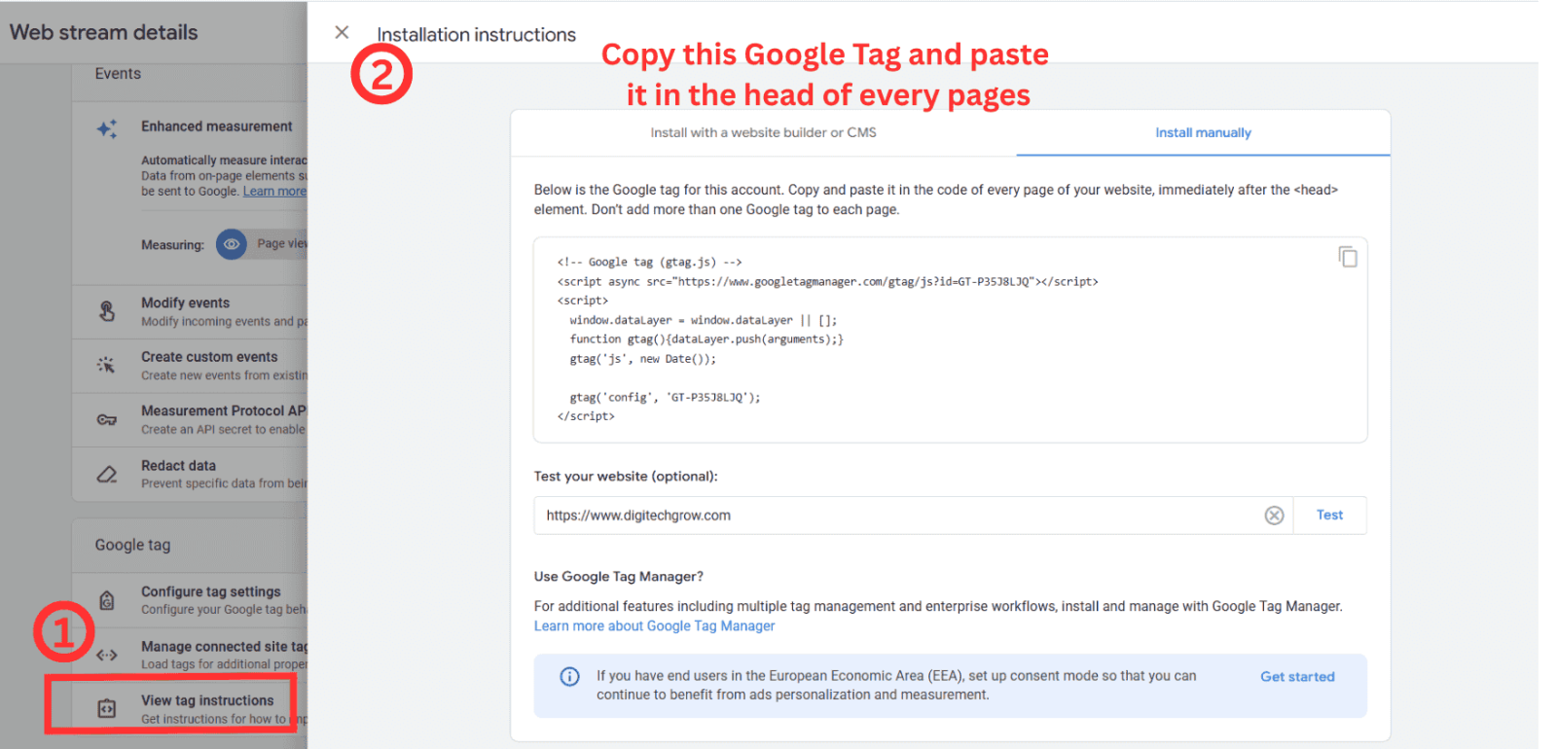The image size is (1557, 749).
Task: Clear the website URL field
Action: point(1274,515)
